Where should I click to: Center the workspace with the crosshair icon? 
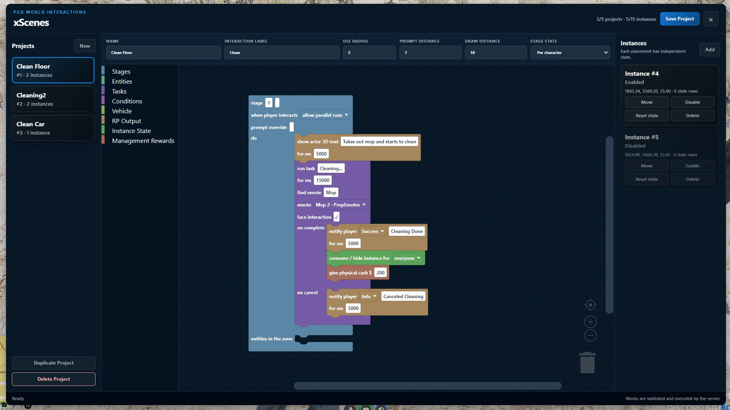590,305
